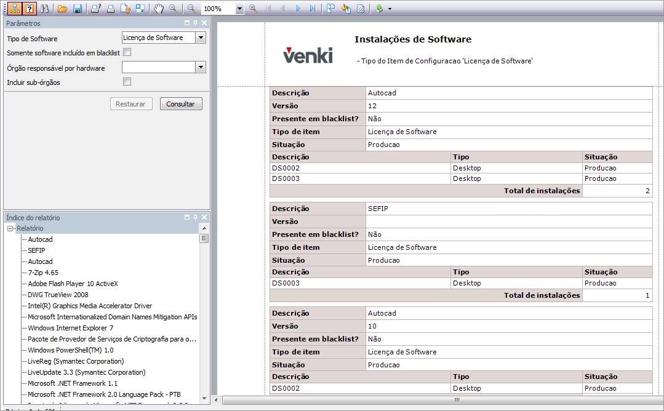Toggle the document map tree icon
The height and width of the screenshot is (411, 664).
point(15,8)
